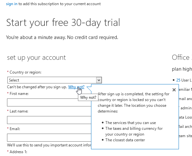Click into the Last name field
Screen dimensions: 192x156
pos(48,120)
